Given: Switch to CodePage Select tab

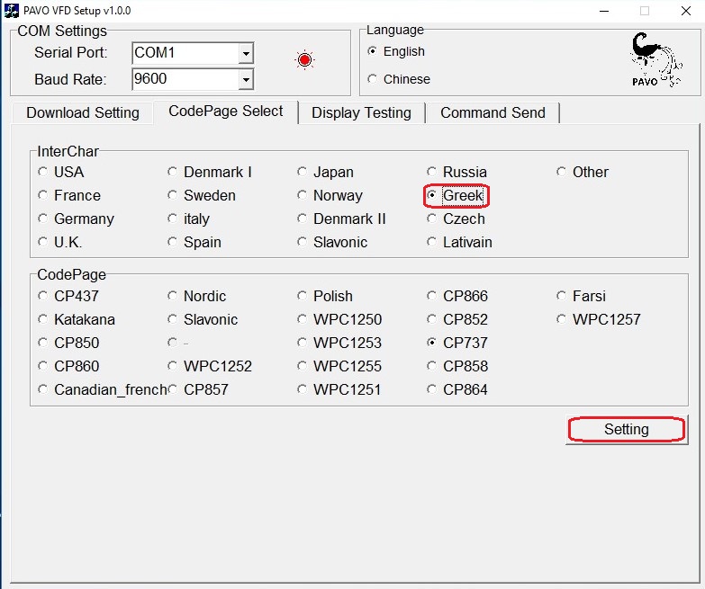Looking at the screenshot, I should coord(226,112).
